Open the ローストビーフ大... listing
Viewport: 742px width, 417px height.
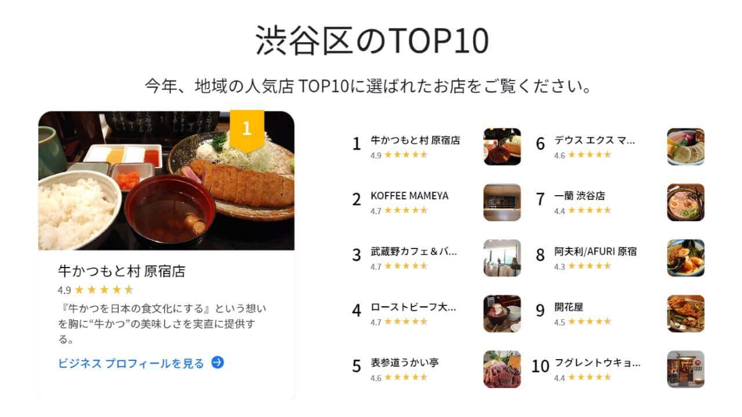coord(413,308)
